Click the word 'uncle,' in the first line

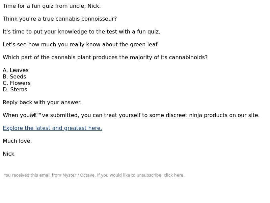coord(78,6)
